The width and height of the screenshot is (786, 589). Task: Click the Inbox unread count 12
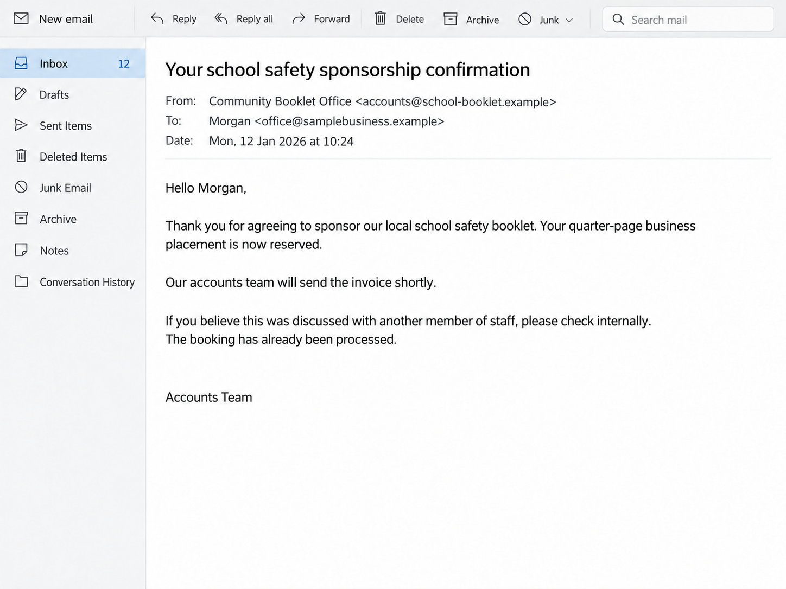pos(124,64)
